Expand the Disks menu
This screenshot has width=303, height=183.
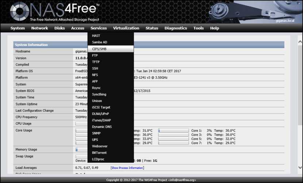(x=60, y=28)
